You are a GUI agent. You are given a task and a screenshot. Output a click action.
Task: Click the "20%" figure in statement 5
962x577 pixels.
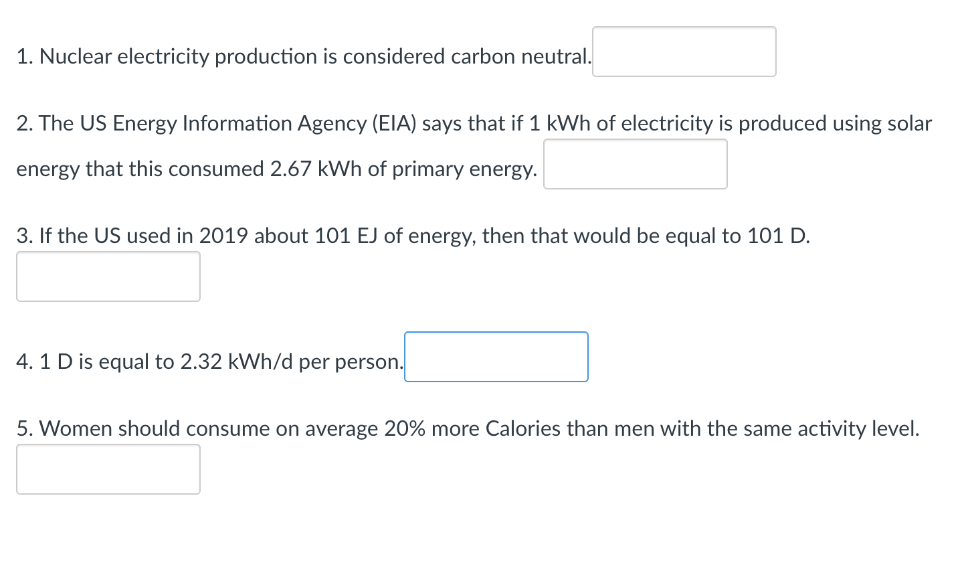[405, 429]
